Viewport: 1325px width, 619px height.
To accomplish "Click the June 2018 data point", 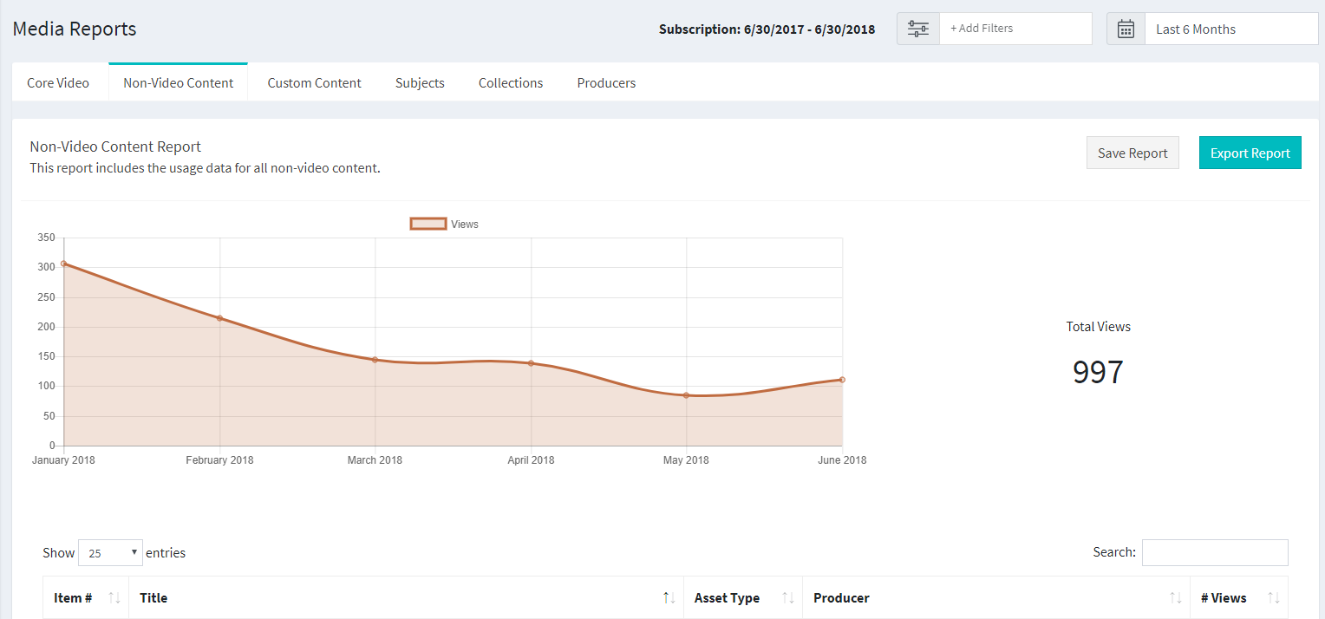I will [842, 380].
